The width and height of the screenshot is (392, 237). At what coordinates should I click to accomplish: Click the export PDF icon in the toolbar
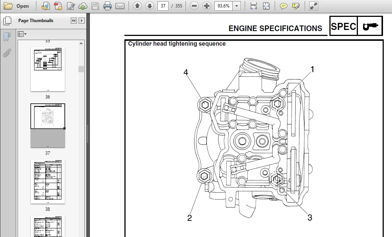[45, 6]
